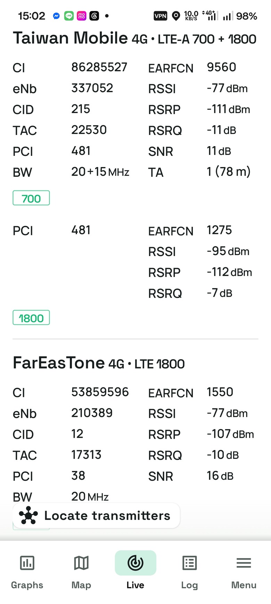Image resolution: width=271 pixels, height=604 pixels.
Task: Select the green 700 band tag
Action: coord(31,198)
